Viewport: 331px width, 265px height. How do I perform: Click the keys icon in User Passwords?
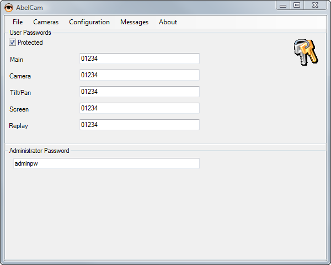point(306,52)
